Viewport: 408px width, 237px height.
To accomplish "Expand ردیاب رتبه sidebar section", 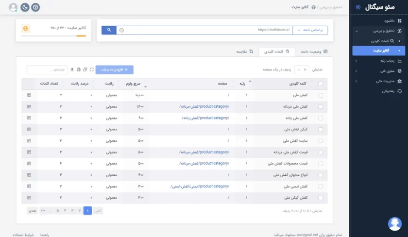I will pos(378,61).
